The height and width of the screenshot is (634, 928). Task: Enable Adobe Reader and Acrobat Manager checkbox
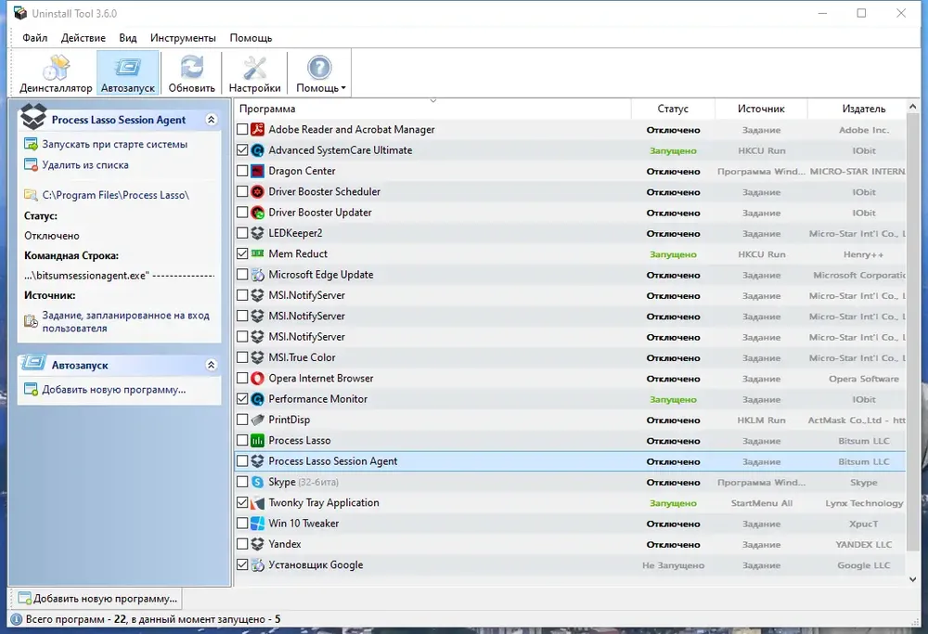(242, 129)
